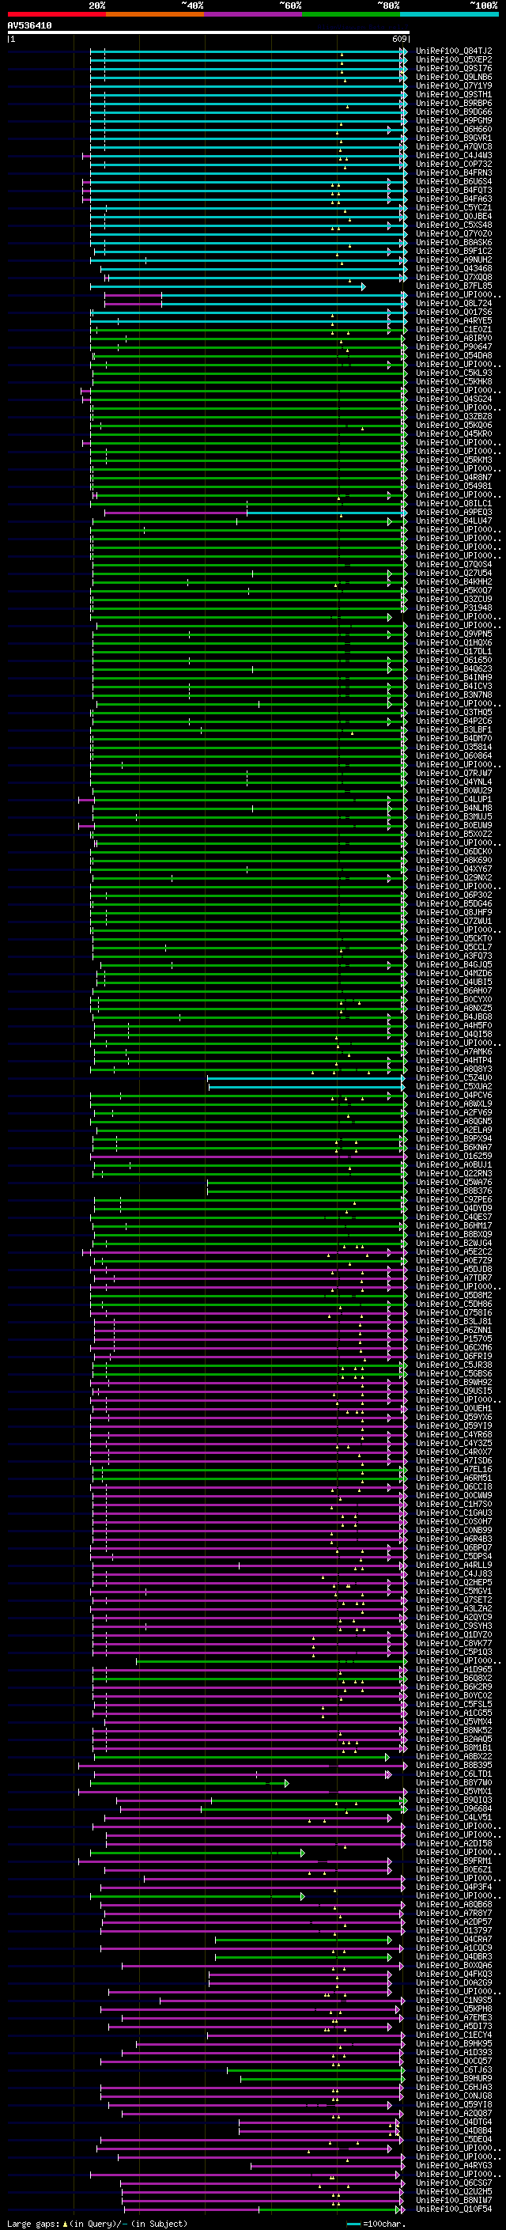This screenshot has width=506, height=2230.
Task: Click the UniRef100_A8BX22 label
Action: coord(454,1756)
